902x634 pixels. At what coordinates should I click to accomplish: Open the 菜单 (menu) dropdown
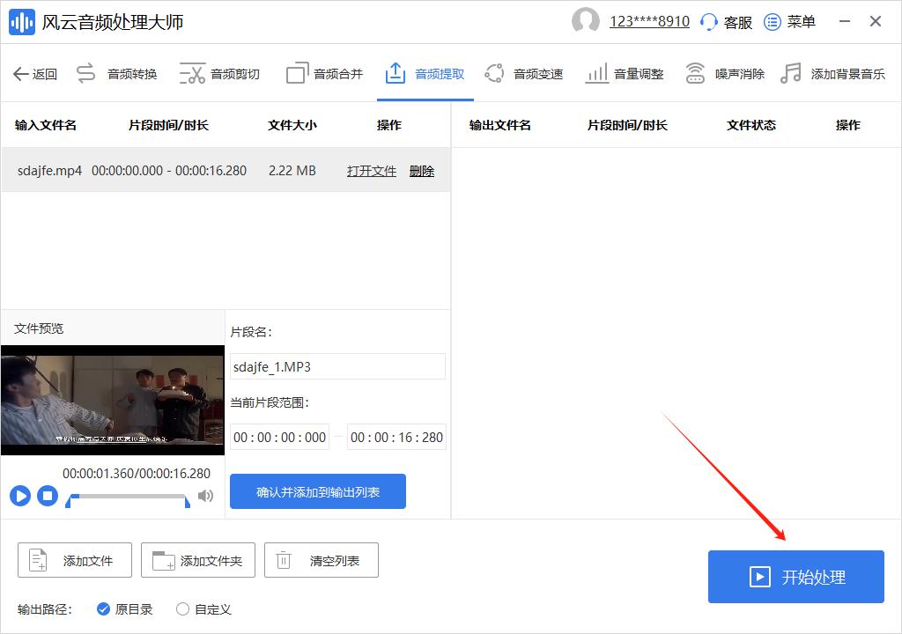(789, 21)
